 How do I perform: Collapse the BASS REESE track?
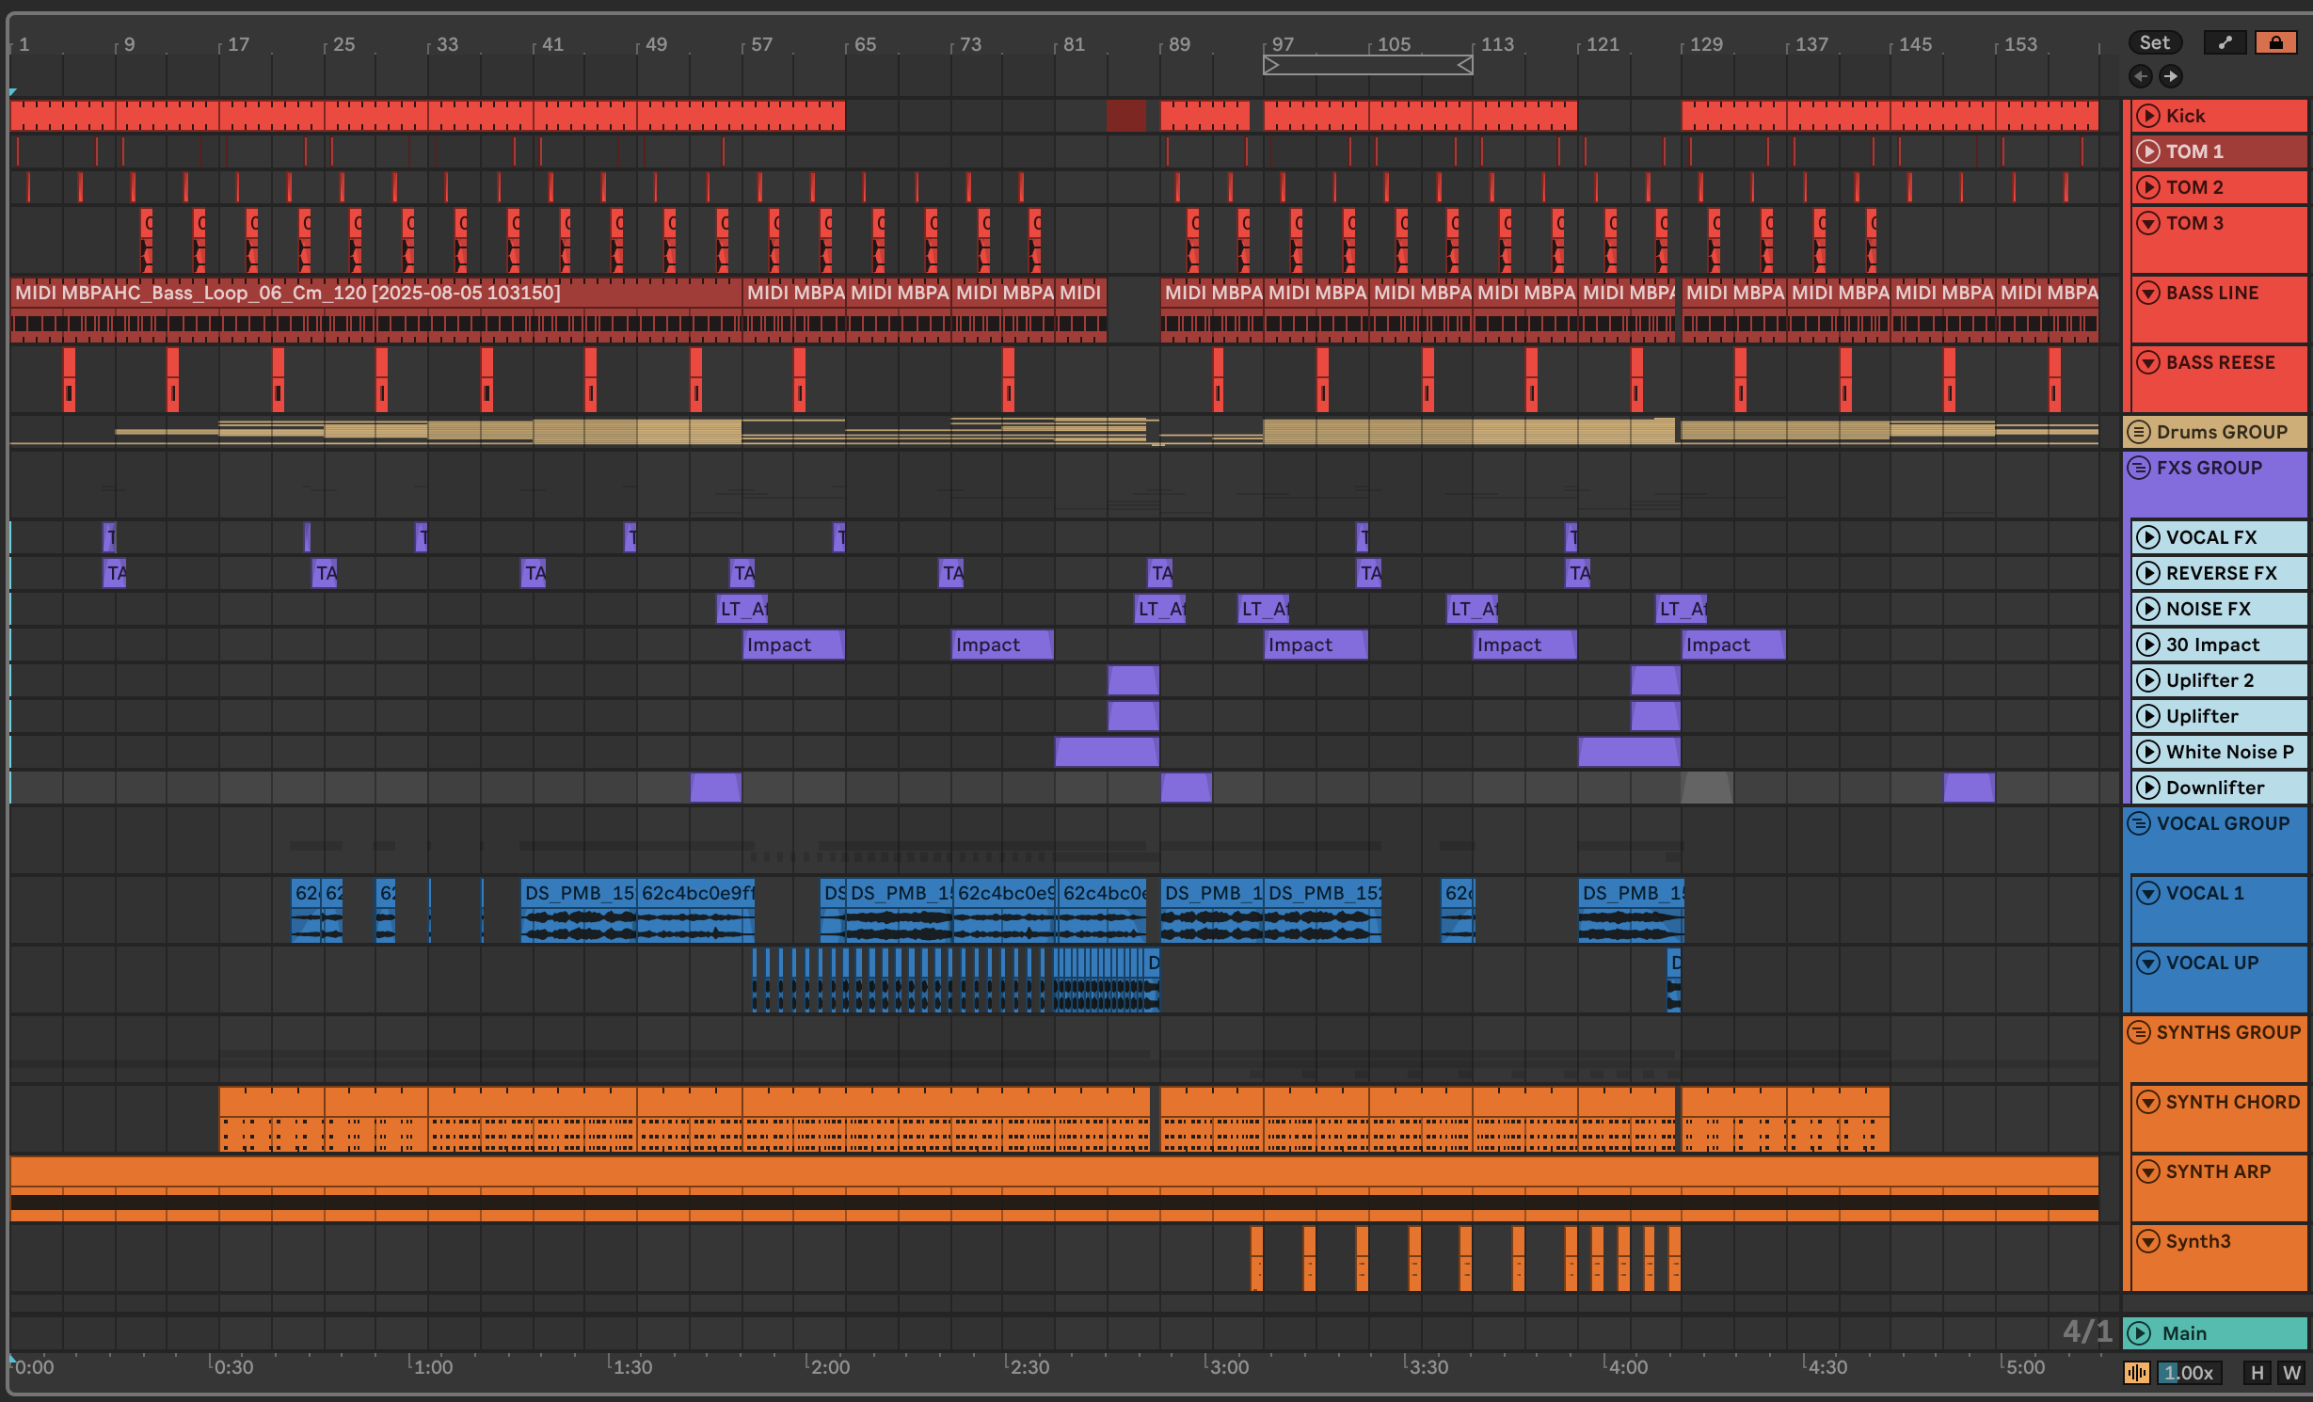click(2147, 362)
